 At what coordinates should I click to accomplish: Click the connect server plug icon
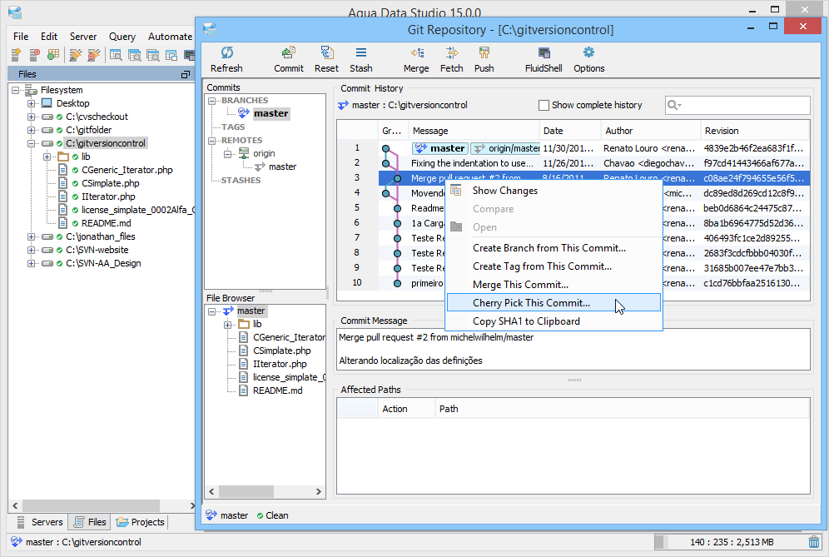[76, 54]
